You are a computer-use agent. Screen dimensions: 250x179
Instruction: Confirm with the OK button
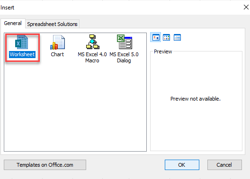pyautogui.click(x=182, y=165)
